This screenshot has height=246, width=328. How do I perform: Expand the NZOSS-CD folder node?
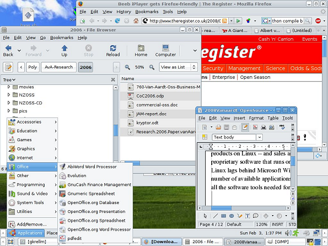point(9,103)
